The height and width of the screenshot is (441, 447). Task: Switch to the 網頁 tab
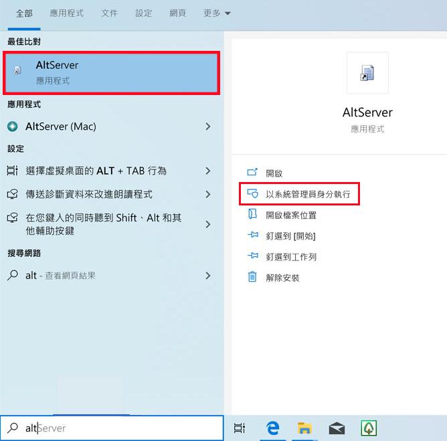(177, 13)
